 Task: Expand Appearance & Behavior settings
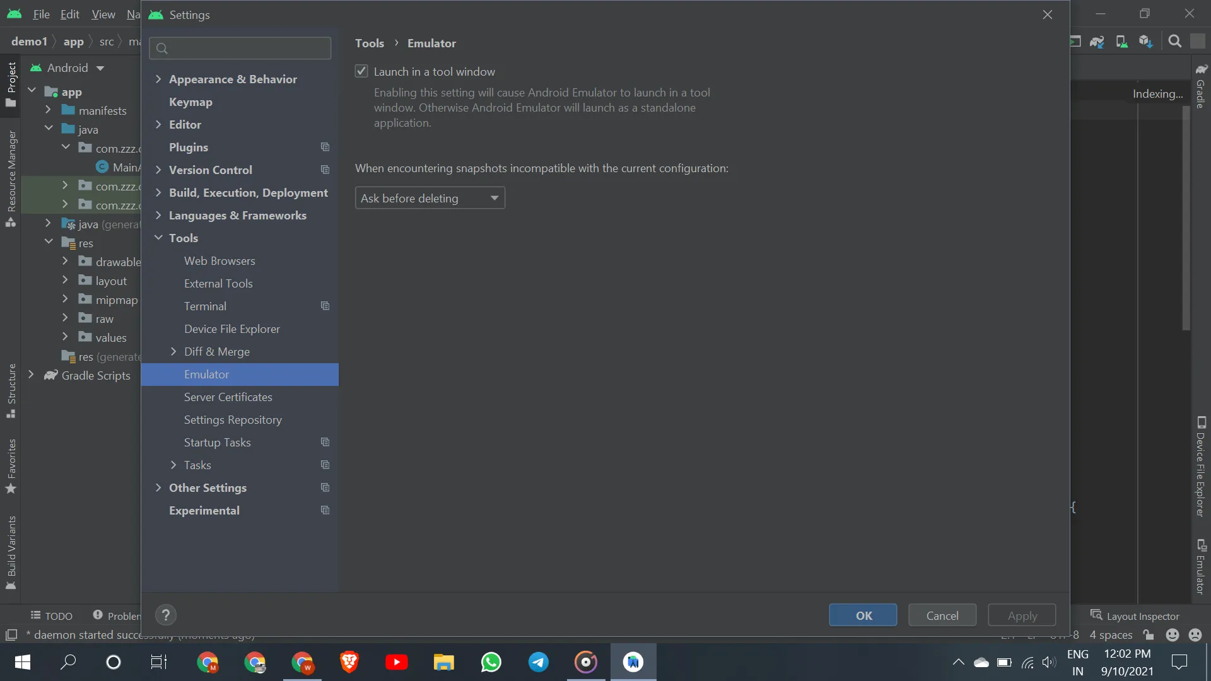[x=158, y=79]
